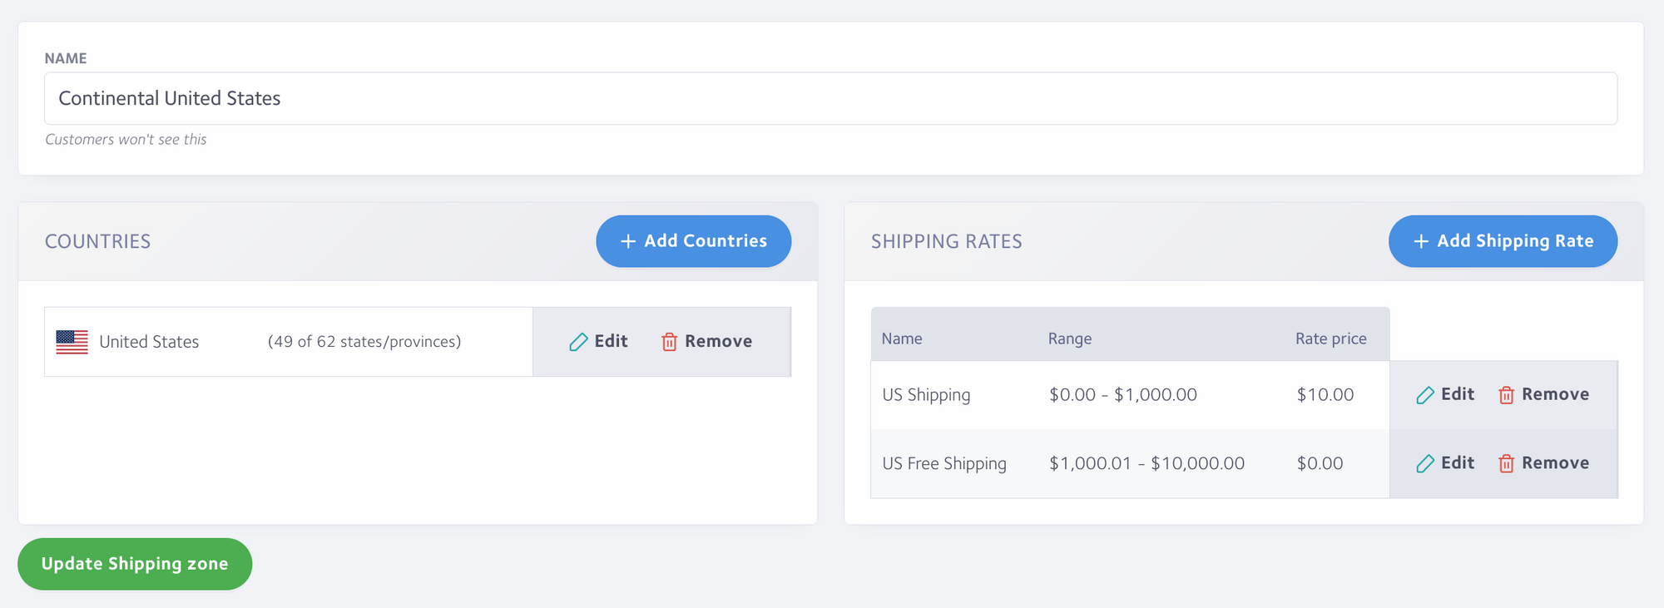Click the COUNTRIES section heading
The image size is (1664, 608).
(x=97, y=241)
